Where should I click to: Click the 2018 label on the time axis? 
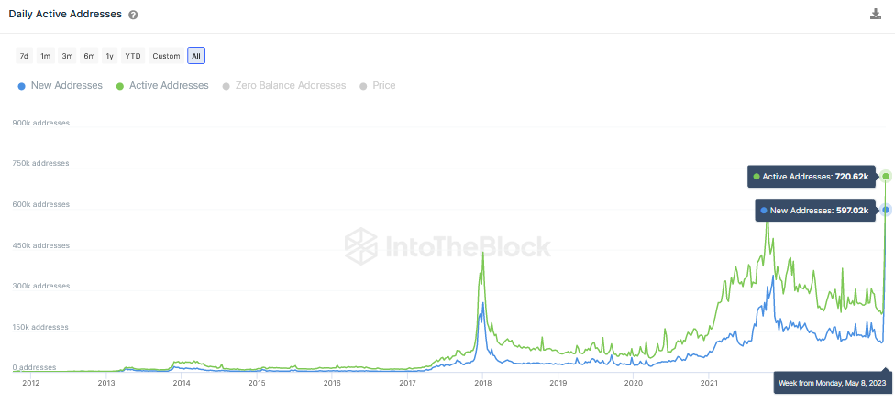[x=482, y=383]
